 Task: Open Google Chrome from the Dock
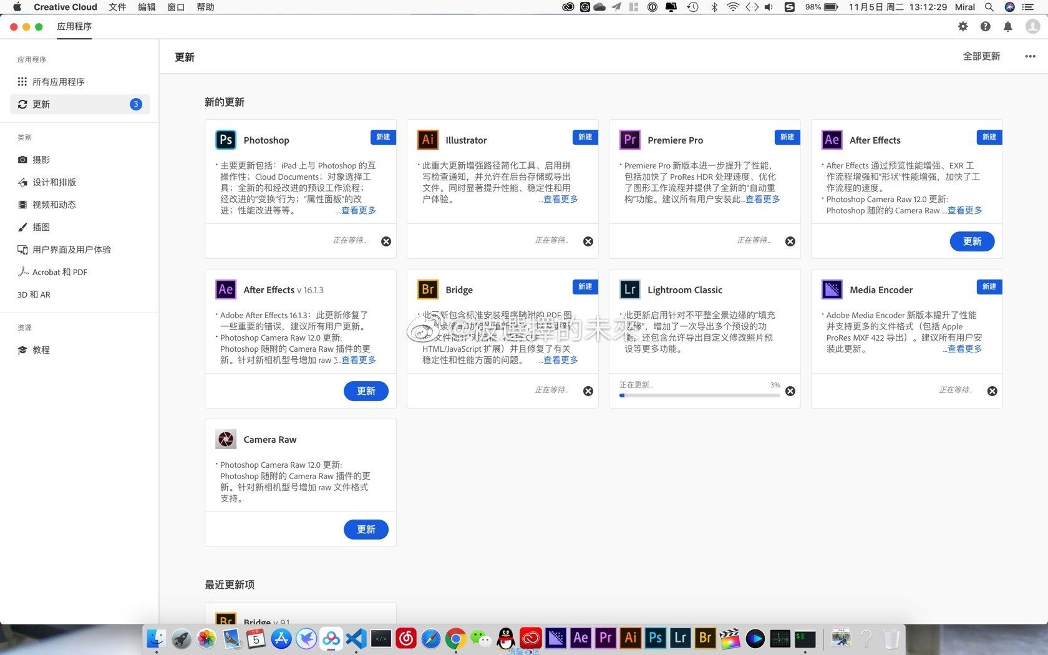(x=455, y=638)
